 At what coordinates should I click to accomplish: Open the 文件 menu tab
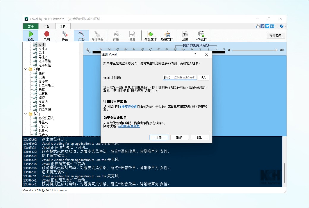click(x=31, y=26)
